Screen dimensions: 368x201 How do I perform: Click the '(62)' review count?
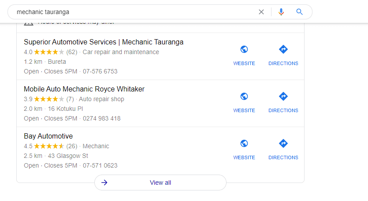72,52
